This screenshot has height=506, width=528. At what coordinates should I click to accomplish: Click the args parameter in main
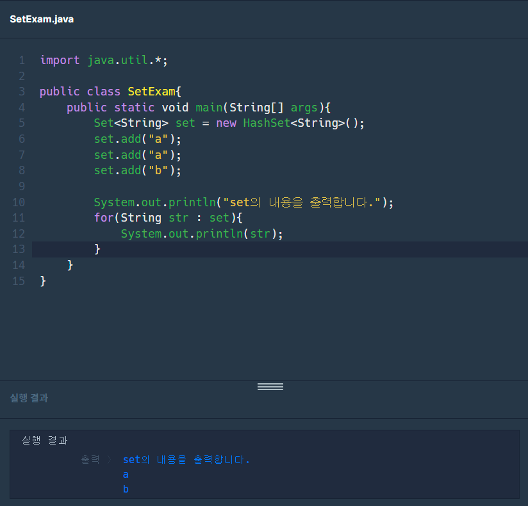304,108
